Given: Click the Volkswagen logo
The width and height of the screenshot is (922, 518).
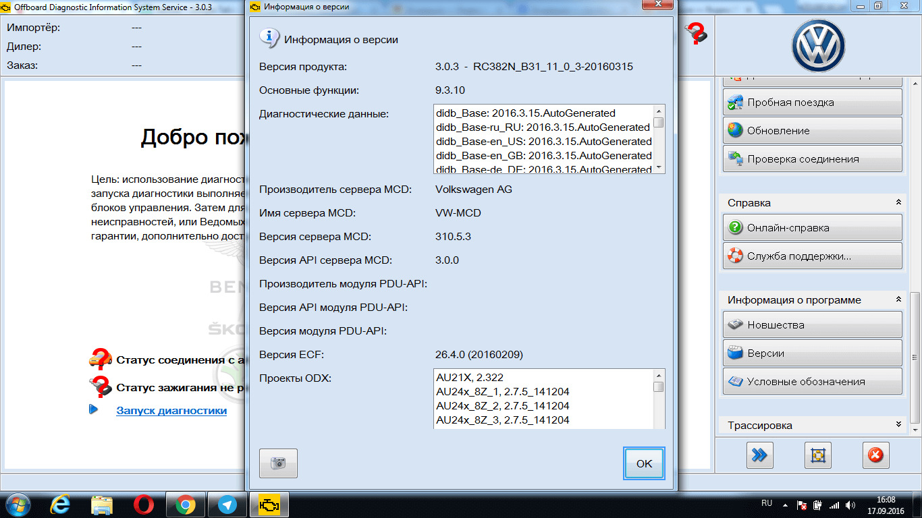Looking at the screenshot, I should (x=818, y=46).
